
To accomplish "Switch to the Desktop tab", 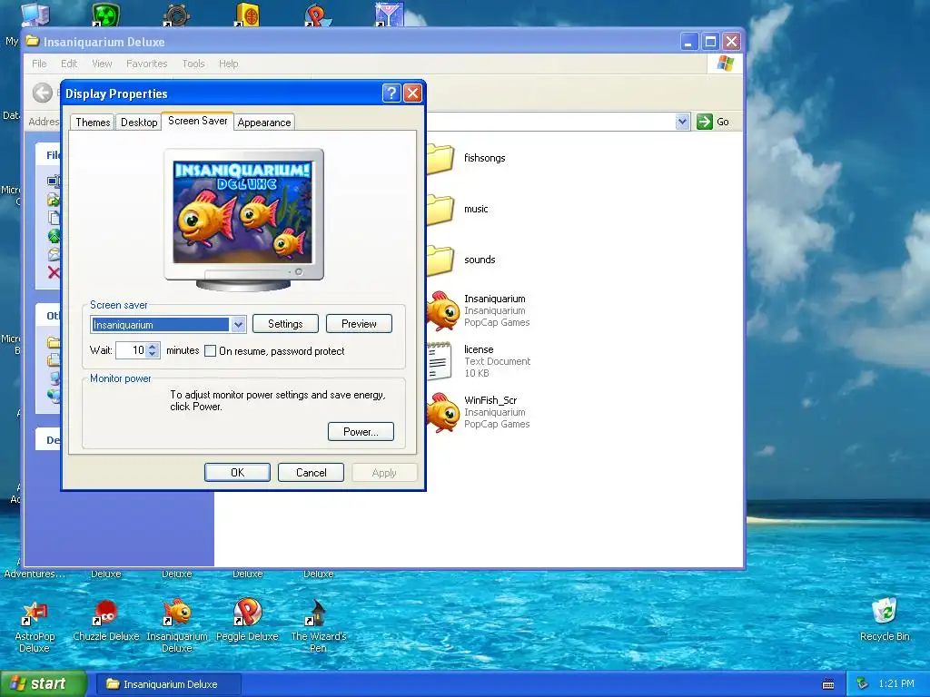I will [x=139, y=123].
